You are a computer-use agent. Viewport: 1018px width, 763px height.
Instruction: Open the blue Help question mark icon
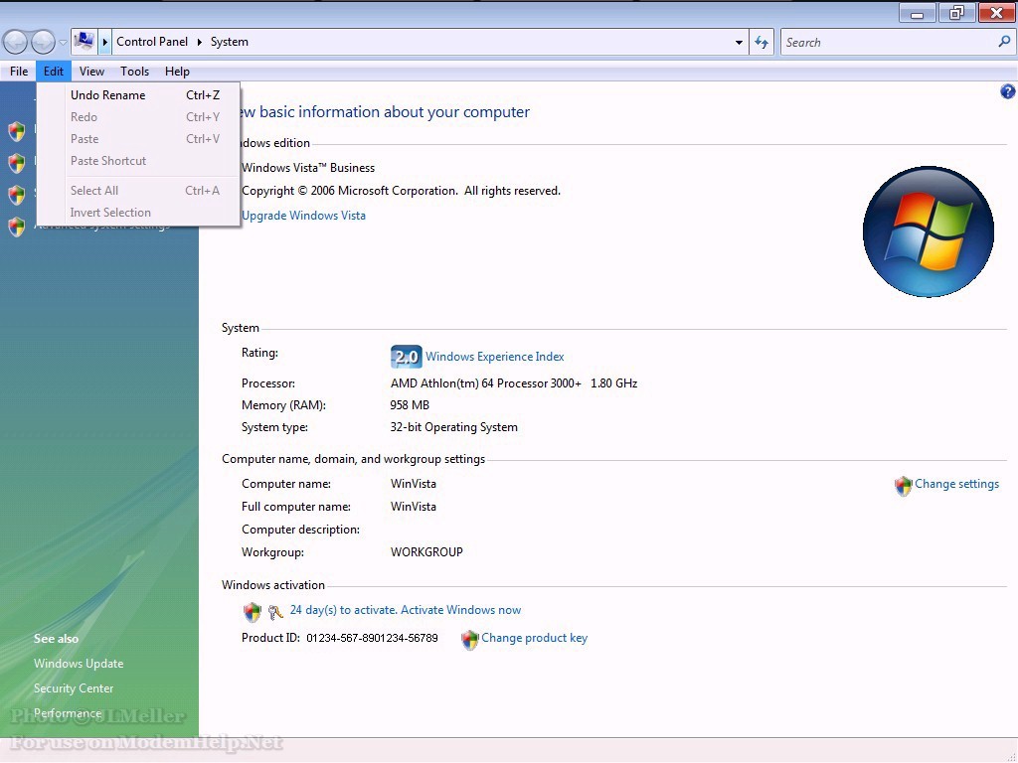click(x=1008, y=91)
